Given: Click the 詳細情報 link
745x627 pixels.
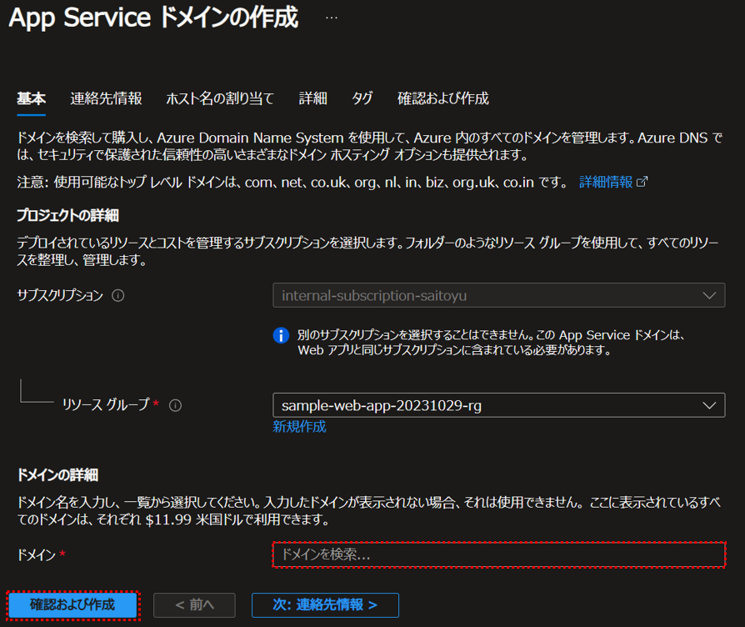Looking at the screenshot, I should (606, 182).
